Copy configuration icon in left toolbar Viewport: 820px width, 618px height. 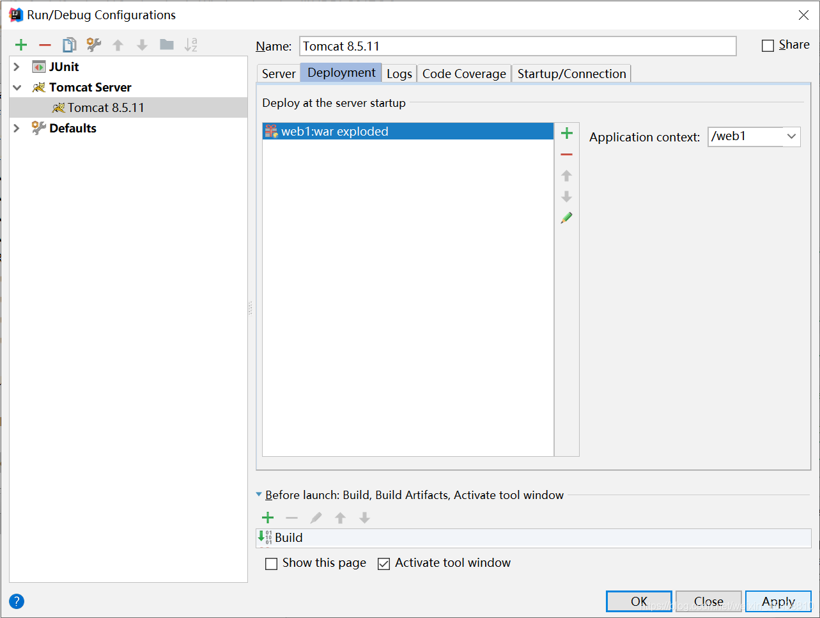point(69,45)
